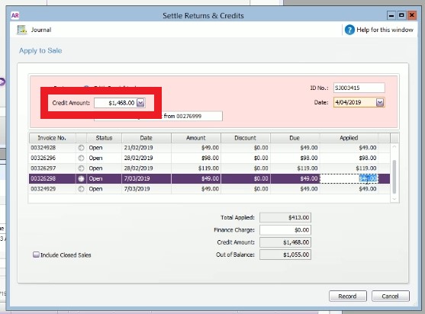The width and height of the screenshot is (425, 314).
Task: Enable the Include Closed Sales checkbox
Action: coord(36,255)
